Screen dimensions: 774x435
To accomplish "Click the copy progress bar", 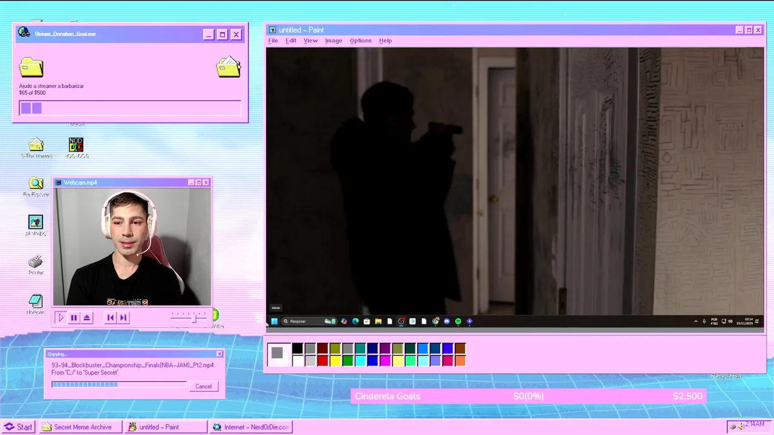I will click(x=119, y=384).
